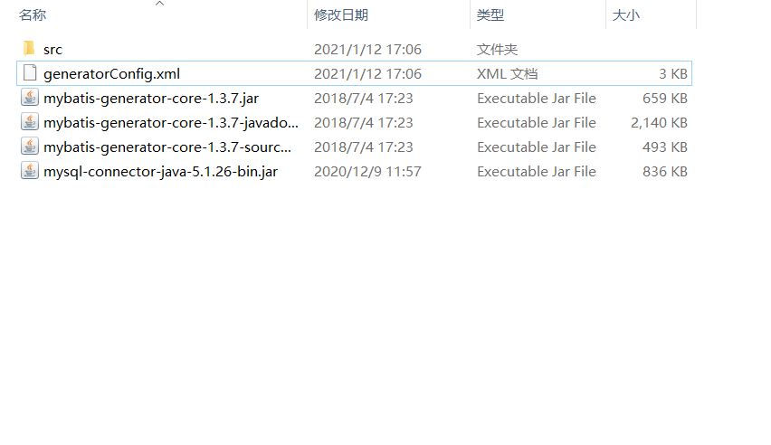Click the sources jar file icon
771x445 pixels.
tap(30, 147)
